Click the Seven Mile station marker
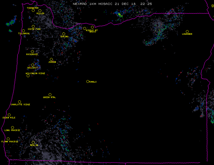214x165 pixels. (x=9, y=115)
